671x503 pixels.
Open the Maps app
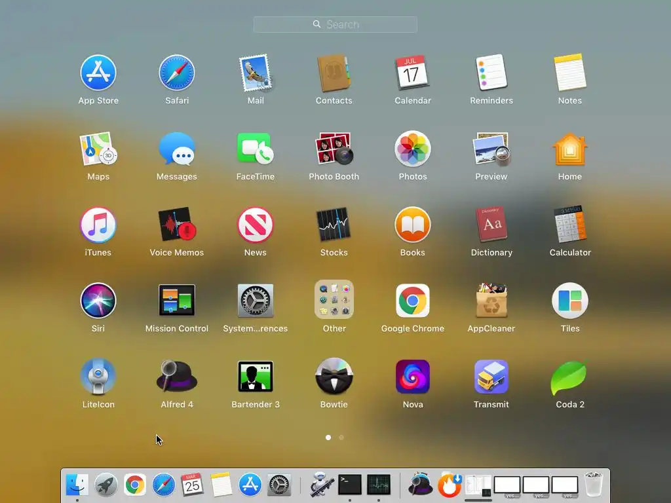pyautogui.click(x=98, y=149)
